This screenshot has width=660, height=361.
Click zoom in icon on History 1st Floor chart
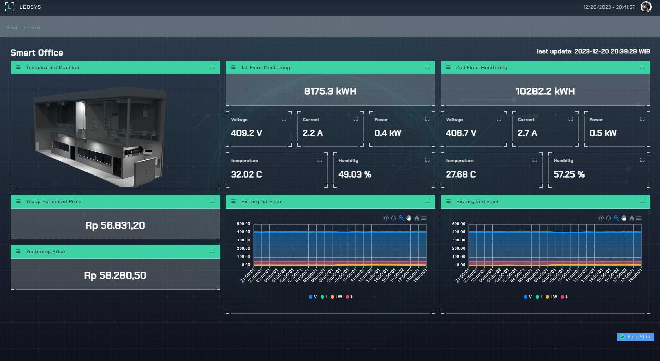(x=386, y=218)
